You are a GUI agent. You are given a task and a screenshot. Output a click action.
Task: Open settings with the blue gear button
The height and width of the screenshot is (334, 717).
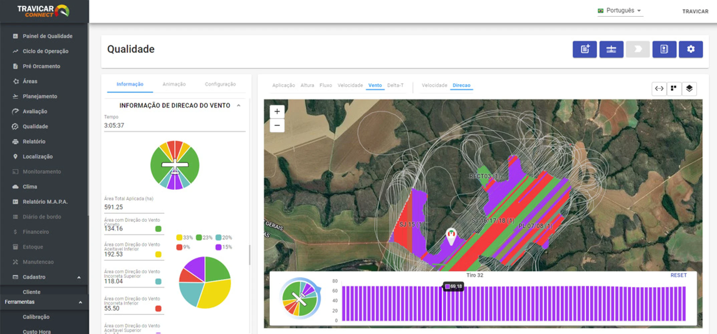(x=691, y=49)
